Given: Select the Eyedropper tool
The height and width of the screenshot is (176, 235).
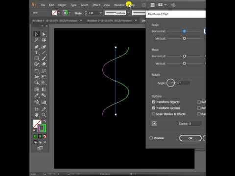Looking at the screenshot, I should click(x=37, y=95).
